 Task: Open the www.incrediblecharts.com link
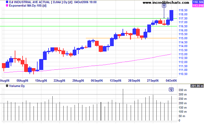(166, 3)
